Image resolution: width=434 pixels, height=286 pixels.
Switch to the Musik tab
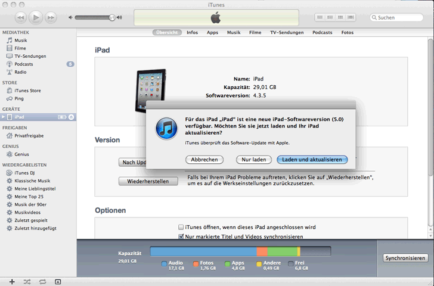click(x=234, y=32)
